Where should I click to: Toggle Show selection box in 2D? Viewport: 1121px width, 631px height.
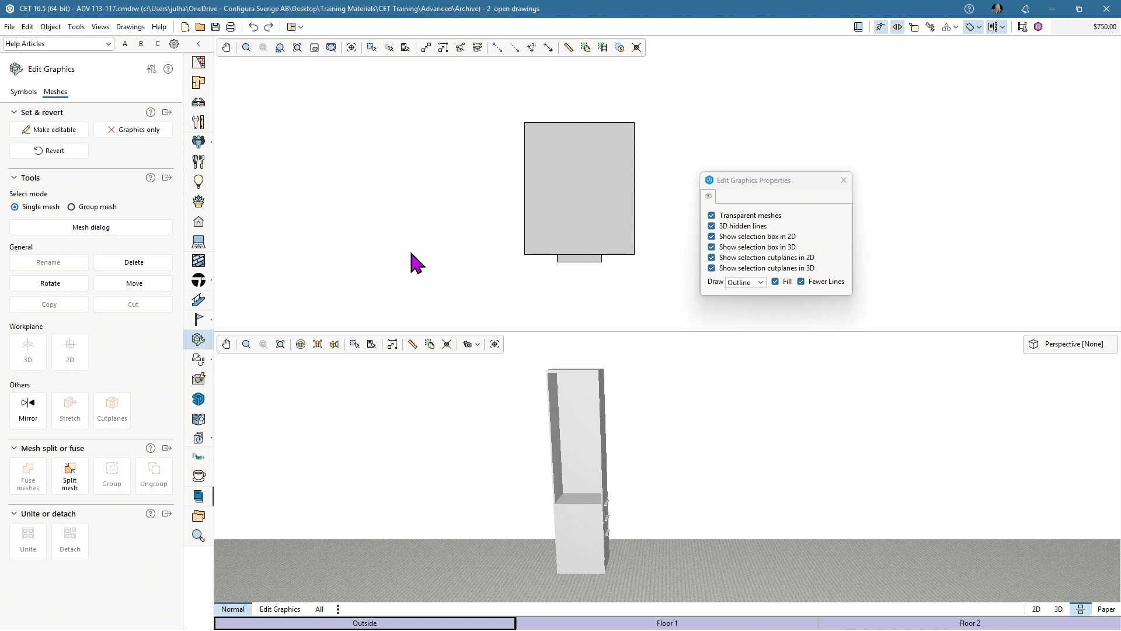coord(711,237)
